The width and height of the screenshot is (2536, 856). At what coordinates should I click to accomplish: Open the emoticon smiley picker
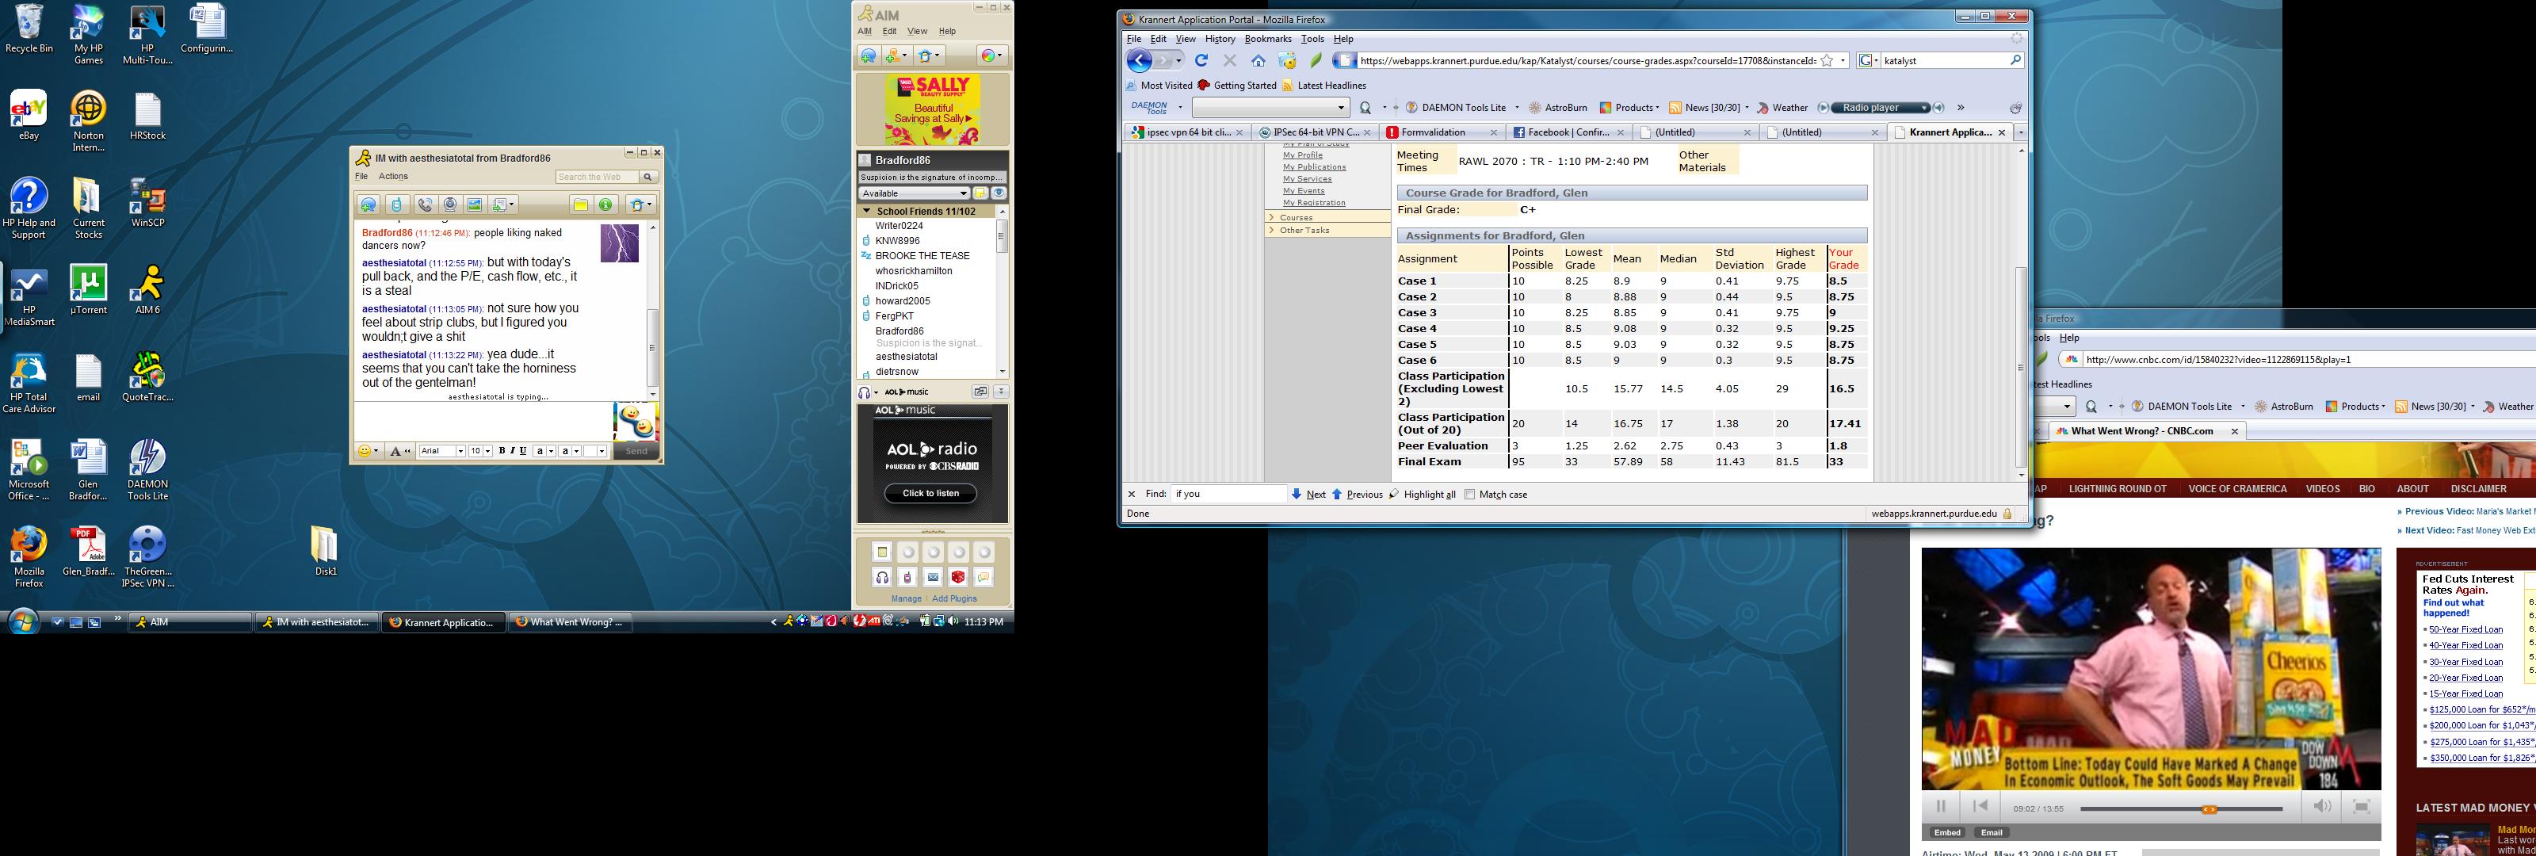(x=365, y=451)
